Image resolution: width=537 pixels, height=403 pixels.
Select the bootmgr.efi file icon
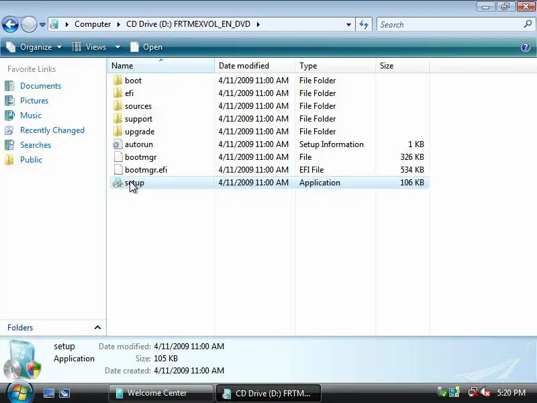click(117, 170)
